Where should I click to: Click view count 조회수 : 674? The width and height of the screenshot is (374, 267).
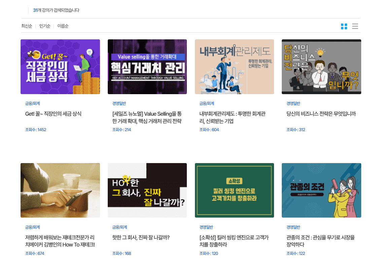tap(35, 254)
